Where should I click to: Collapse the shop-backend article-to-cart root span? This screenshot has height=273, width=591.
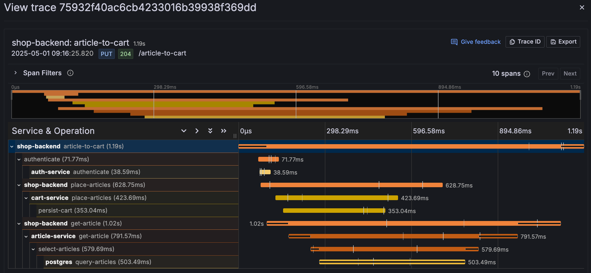12,147
